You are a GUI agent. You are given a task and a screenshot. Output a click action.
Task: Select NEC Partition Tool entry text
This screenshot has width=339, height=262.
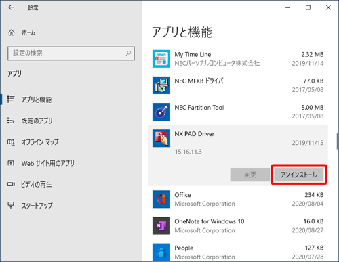click(x=199, y=108)
